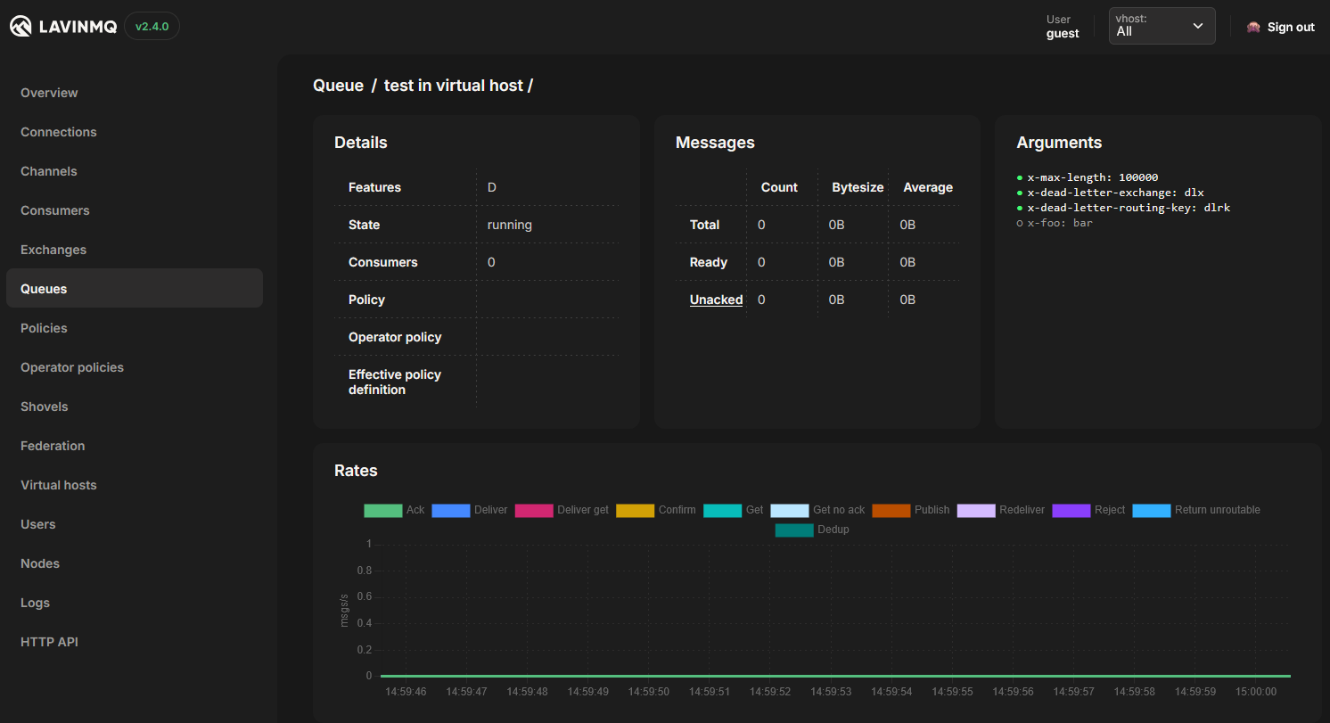Click the sign out ghost icon
The width and height of the screenshot is (1330, 723).
1253,27
